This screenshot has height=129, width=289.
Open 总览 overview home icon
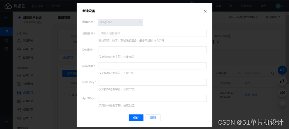pos(34,6)
